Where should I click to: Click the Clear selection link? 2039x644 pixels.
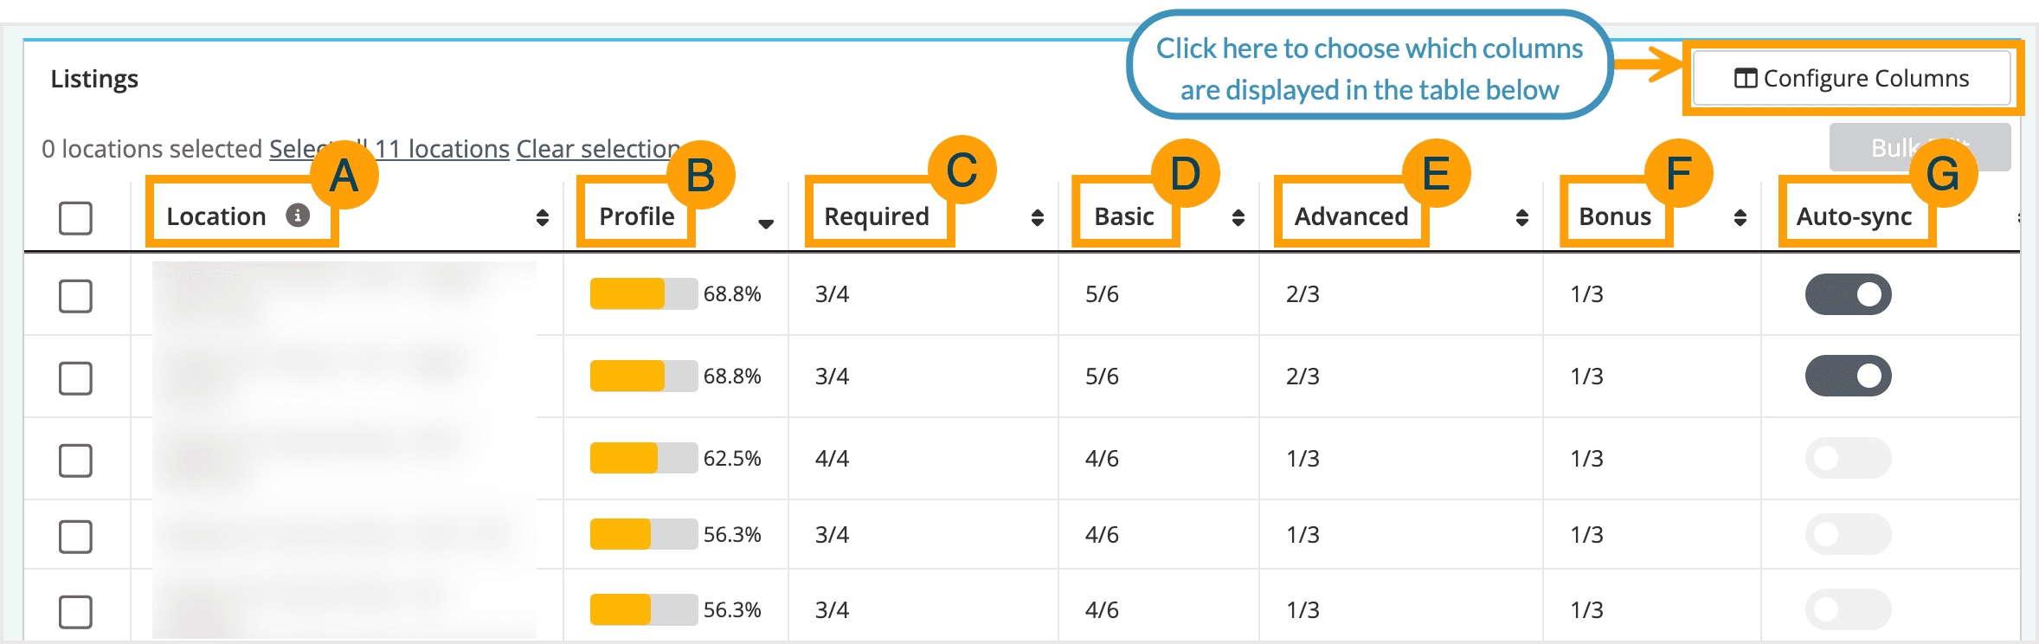click(598, 149)
